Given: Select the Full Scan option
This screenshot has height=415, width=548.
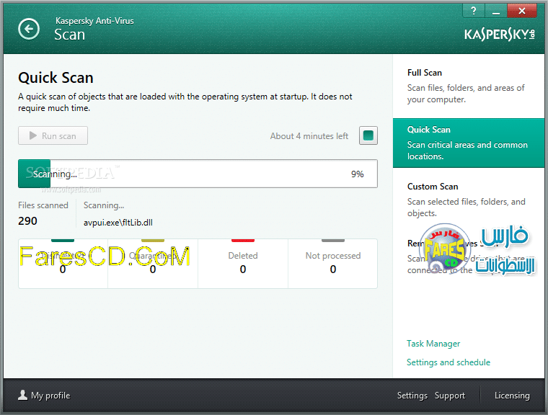Looking at the screenshot, I should (x=469, y=86).
